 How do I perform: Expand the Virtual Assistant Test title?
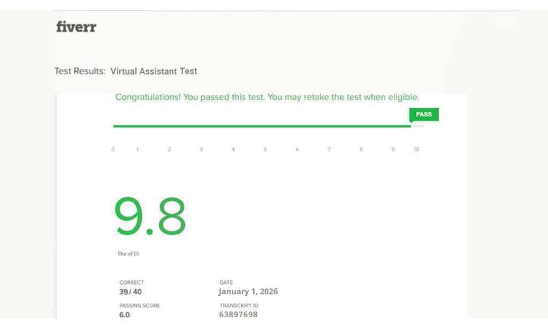tap(154, 71)
